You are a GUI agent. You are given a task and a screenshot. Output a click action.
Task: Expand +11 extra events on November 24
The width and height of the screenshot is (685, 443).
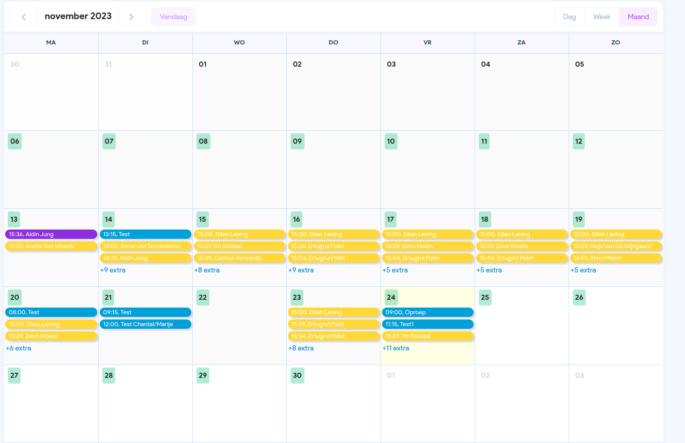coord(395,348)
